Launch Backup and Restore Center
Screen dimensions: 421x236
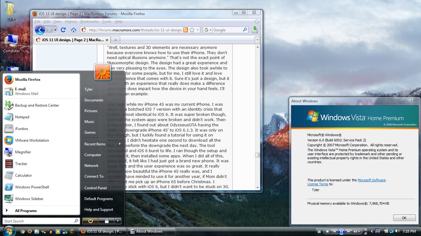[x=41, y=105]
